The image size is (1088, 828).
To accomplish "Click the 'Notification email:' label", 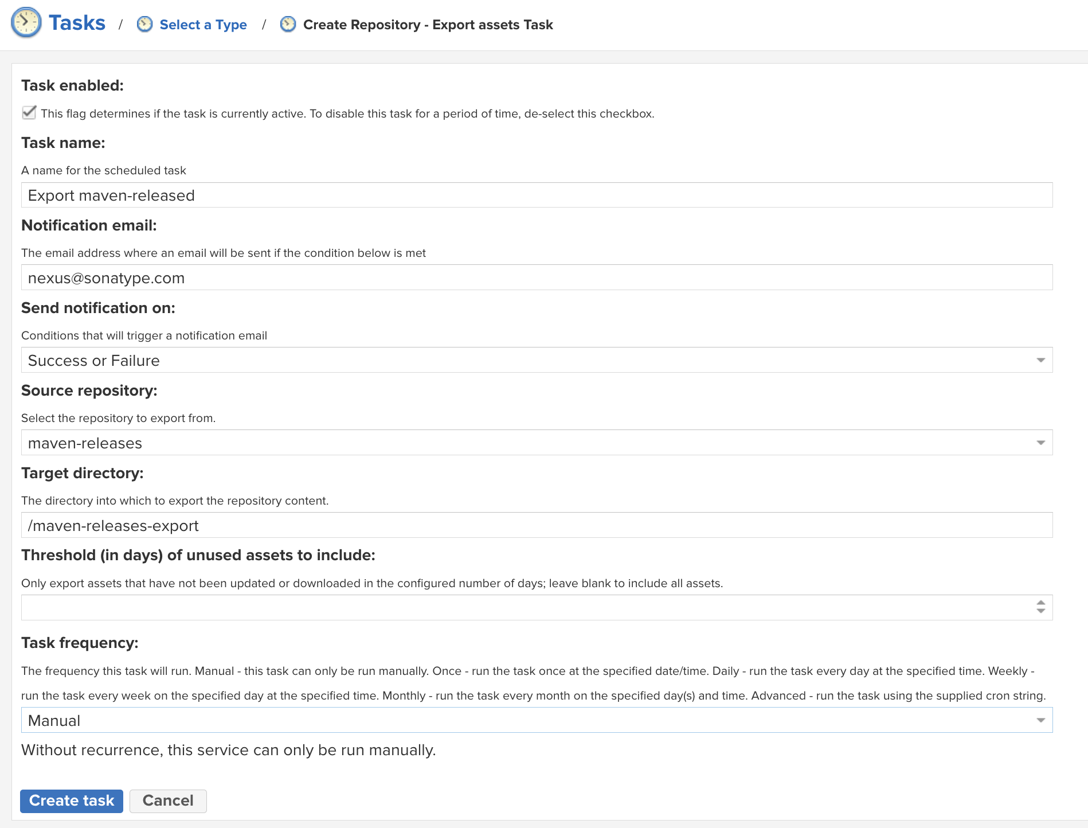I will (x=89, y=225).
